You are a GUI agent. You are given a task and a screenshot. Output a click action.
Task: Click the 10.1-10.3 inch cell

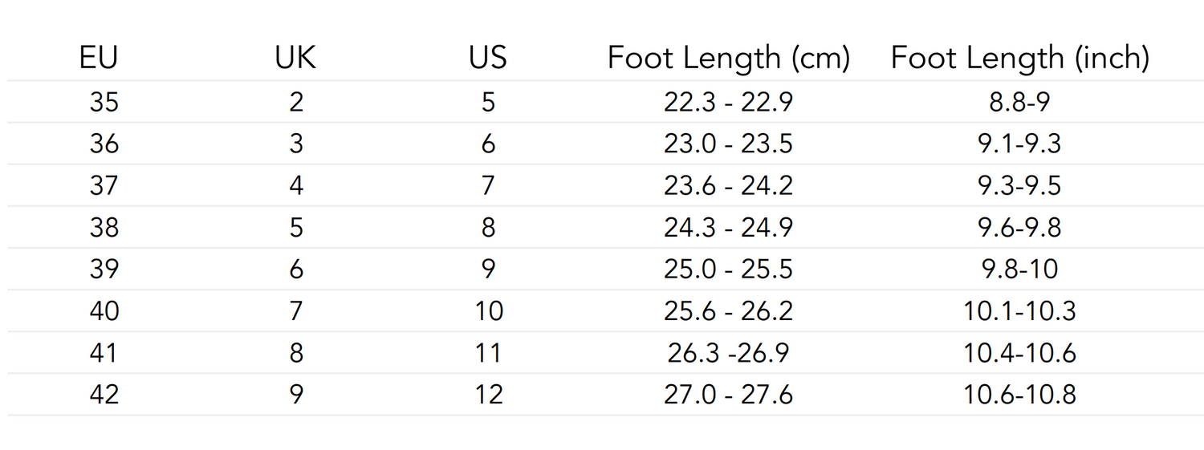tap(1020, 311)
